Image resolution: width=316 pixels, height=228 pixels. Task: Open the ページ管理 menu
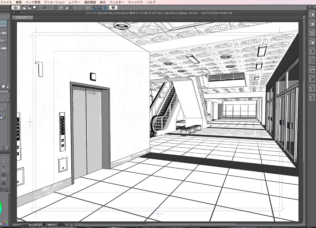click(x=33, y=2)
